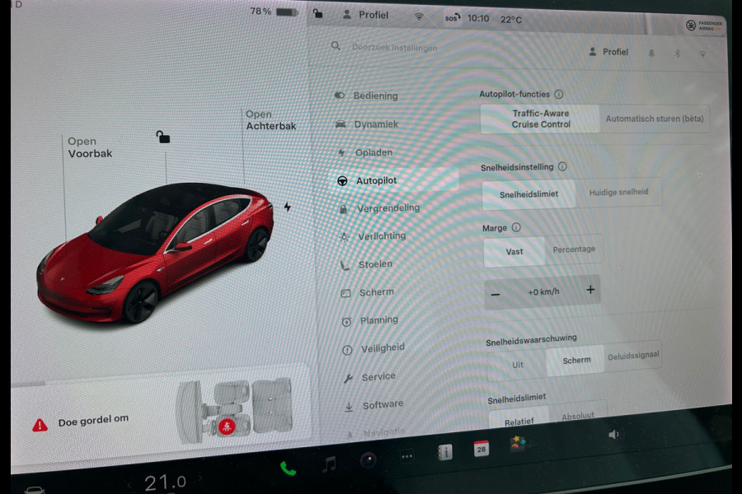This screenshot has width=742, height=494.
Task: Tap the Doorzoek instellingen search field
Action: coord(395,47)
